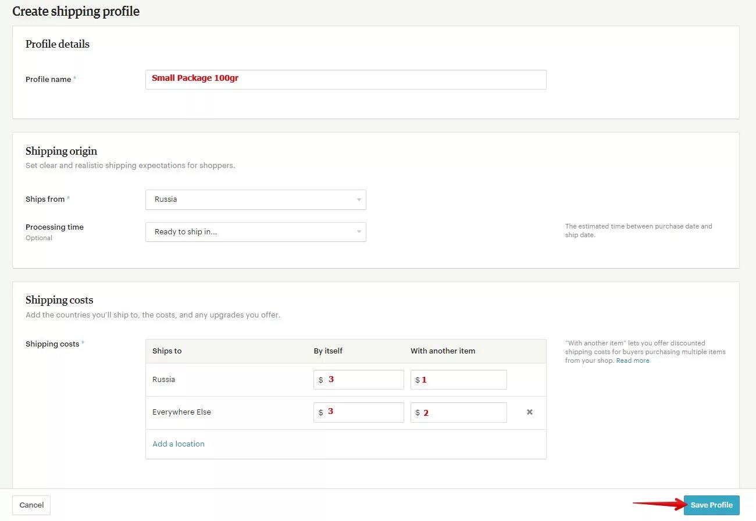Screen dimensions: 756x521
Task: Click Russia's By itself cost field
Action: point(358,380)
